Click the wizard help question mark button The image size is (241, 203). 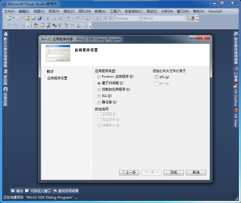click(193, 38)
